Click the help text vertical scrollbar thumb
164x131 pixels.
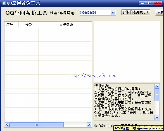tap(157, 95)
